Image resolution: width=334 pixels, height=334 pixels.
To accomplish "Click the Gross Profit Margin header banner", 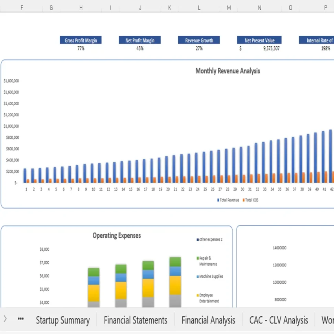I will (81, 40).
